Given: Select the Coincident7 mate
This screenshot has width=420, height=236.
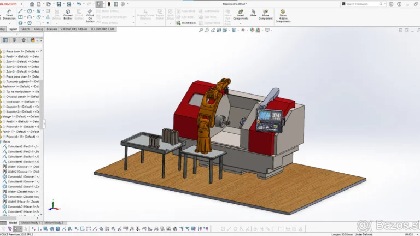Looking at the screenshot, I should tap(21, 211).
